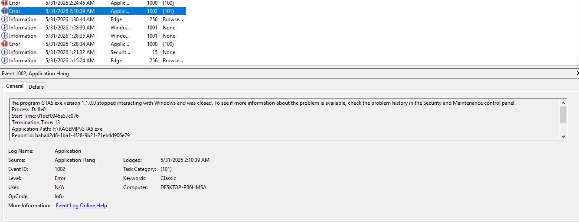This screenshot has height=222, width=579.
Task: Collapse the Event 1002 preview pane arrow
Action: (577, 74)
